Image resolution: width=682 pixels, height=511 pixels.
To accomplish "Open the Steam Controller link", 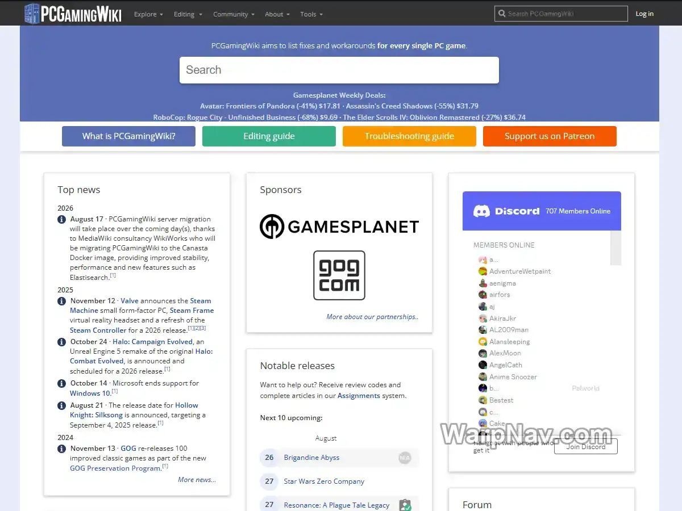I will 98,330.
